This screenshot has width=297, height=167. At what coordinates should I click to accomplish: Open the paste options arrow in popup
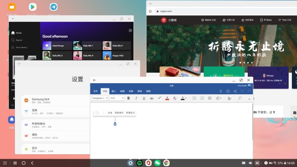click(x=103, y=113)
